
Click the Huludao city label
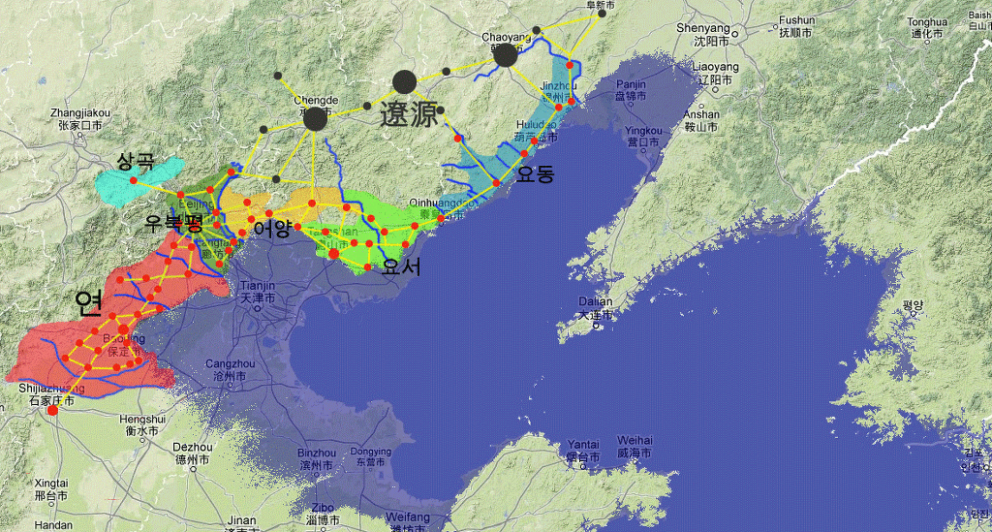pos(537,130)
